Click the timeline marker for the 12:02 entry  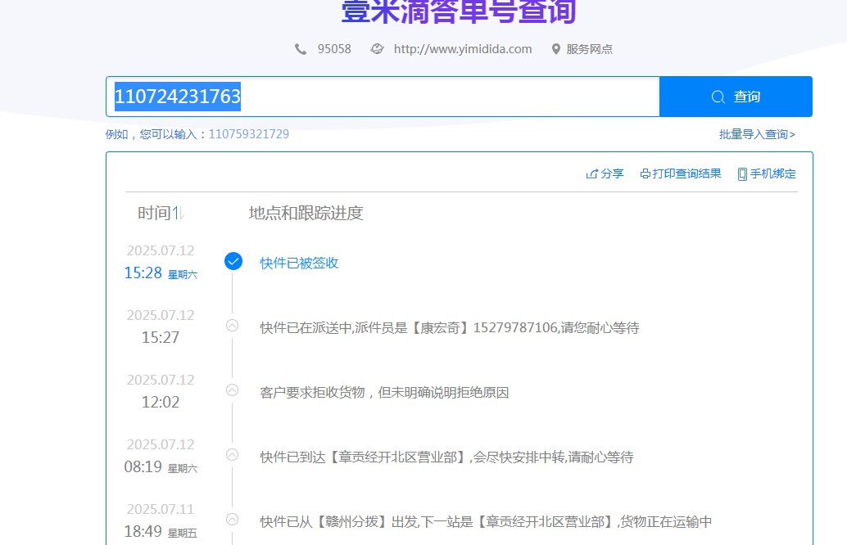click(233, 390)
